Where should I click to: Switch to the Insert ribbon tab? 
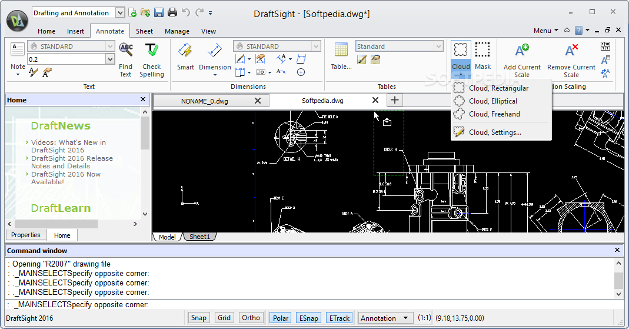tap(75, 31)
